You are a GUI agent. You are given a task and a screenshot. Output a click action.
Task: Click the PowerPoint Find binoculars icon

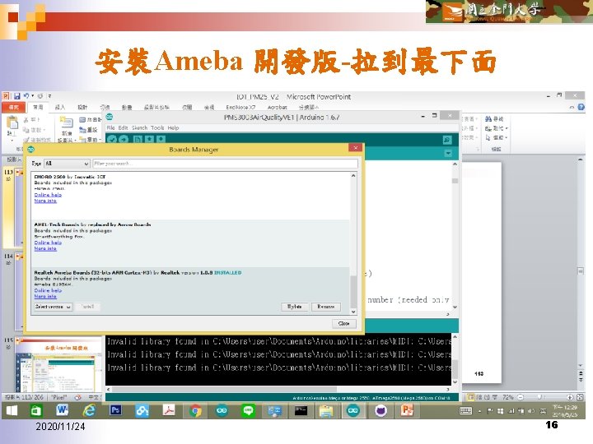pos(488,118)
